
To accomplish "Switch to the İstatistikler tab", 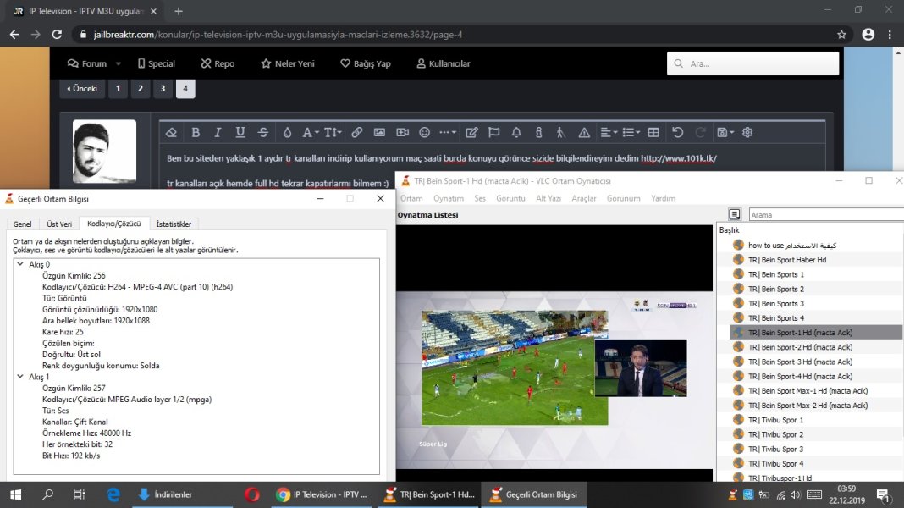I will point(174,224).
